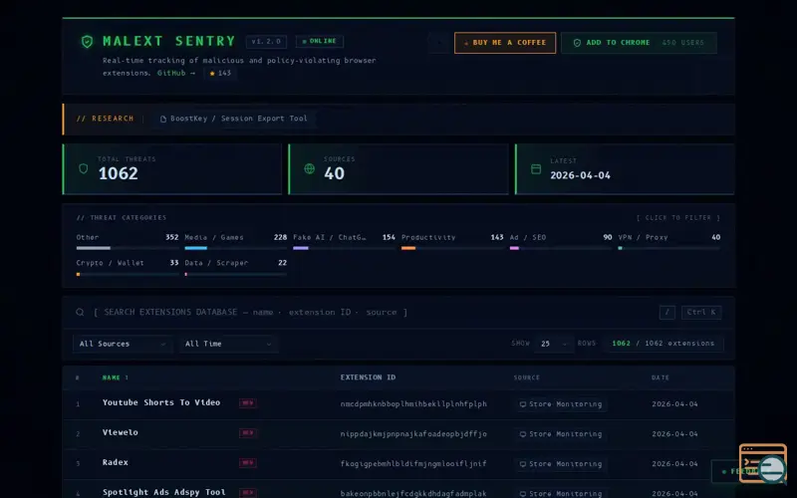Click monitor icon in Radex source tag
Image resolution: width=797 pixels, height=498 pixels.
click(x=522, y=464)
